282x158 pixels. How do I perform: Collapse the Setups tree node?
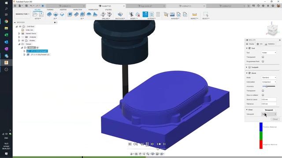pos(19,44)
